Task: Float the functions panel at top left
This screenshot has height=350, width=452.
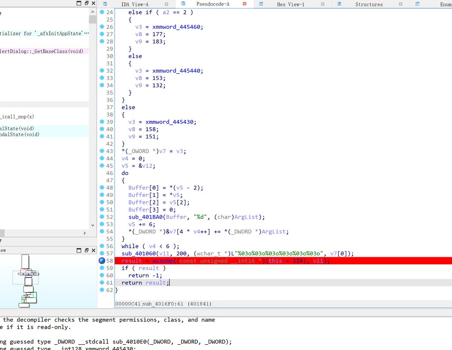Action: [x=86, y=3]
